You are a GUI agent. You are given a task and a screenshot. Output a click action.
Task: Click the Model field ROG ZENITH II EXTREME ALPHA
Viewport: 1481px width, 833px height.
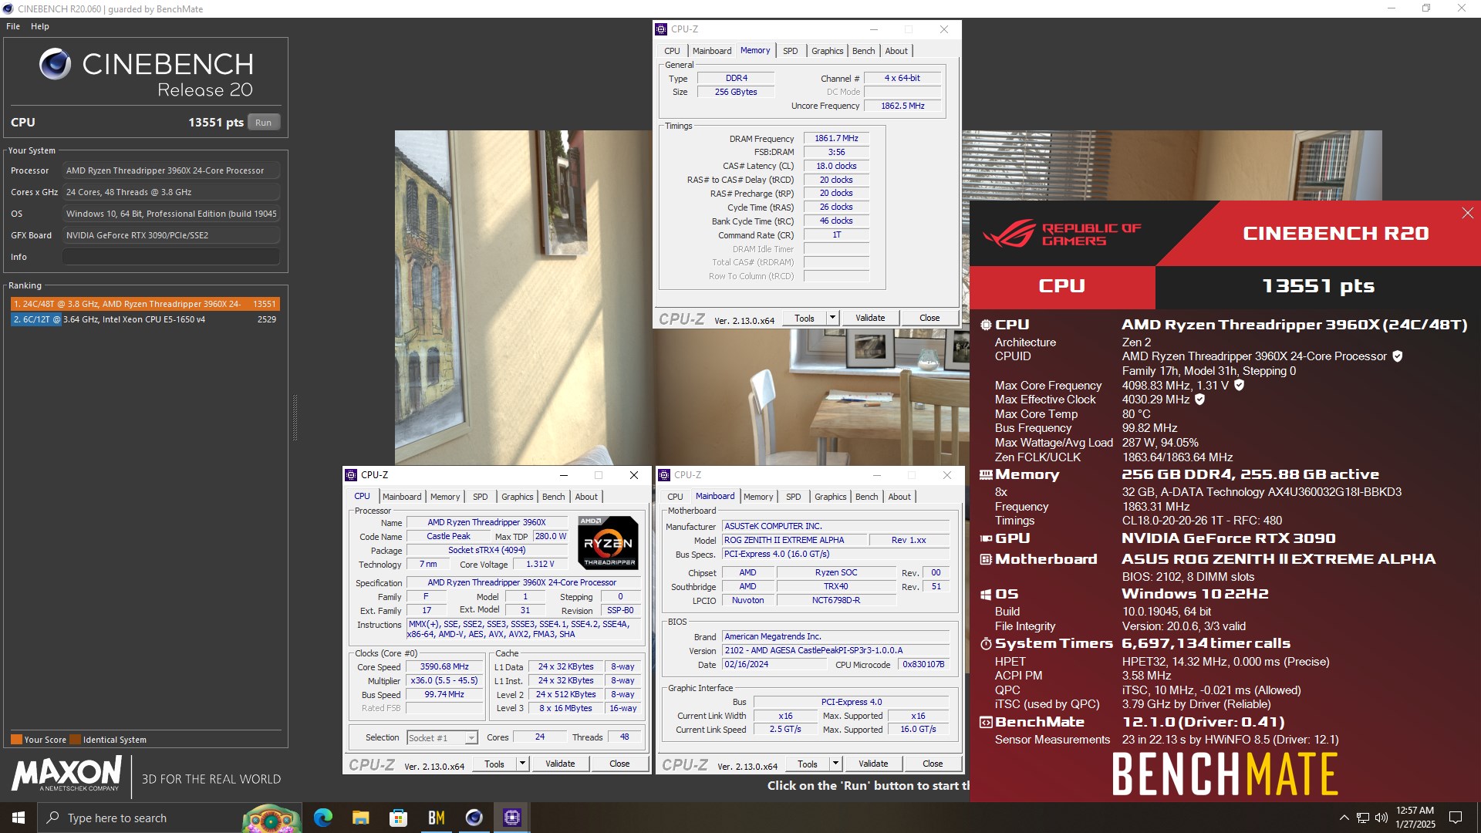click(794, 540)
